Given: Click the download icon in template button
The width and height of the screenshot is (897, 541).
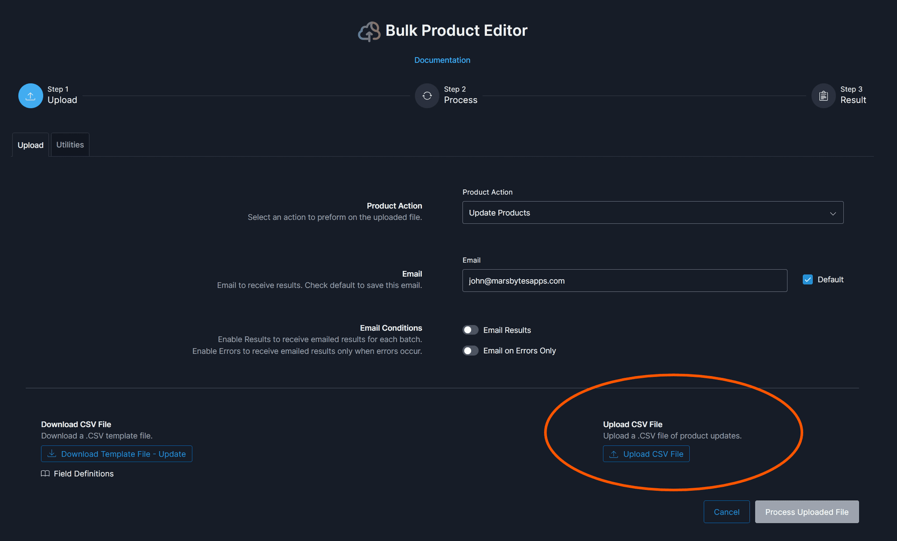Looking at the screenshot, I should [x=52, y=454].
